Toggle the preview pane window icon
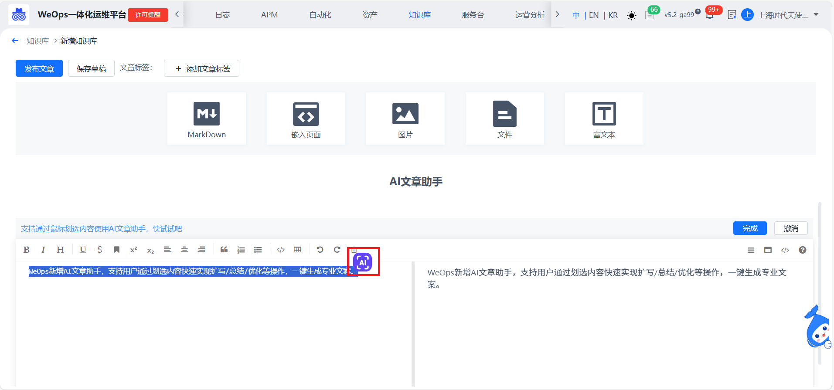The height and width of the screenshot is (390, 834). pyautogui.click(x=768, y=250)
